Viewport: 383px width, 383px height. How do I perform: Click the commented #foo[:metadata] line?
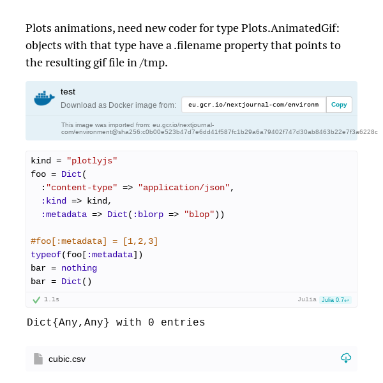point(94,241)
